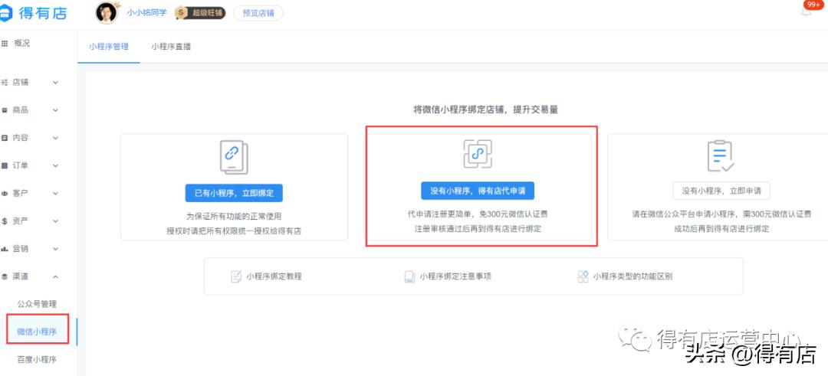828x376 pixels.
Task: Expand the 资产 menu chevron
Action: pyautogui.click(x=55, y=221)
